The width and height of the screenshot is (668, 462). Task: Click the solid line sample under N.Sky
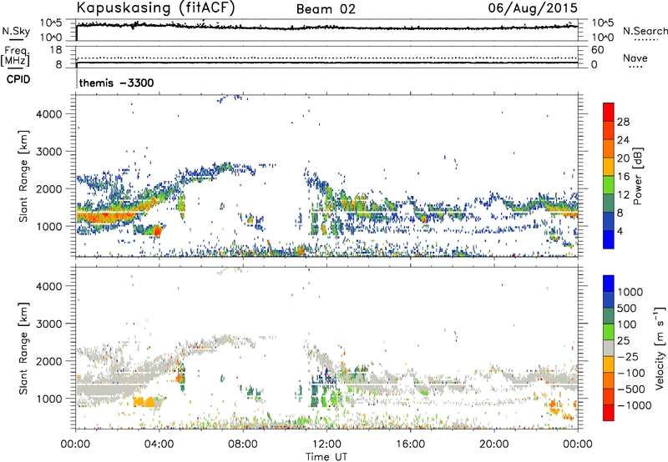16,39
